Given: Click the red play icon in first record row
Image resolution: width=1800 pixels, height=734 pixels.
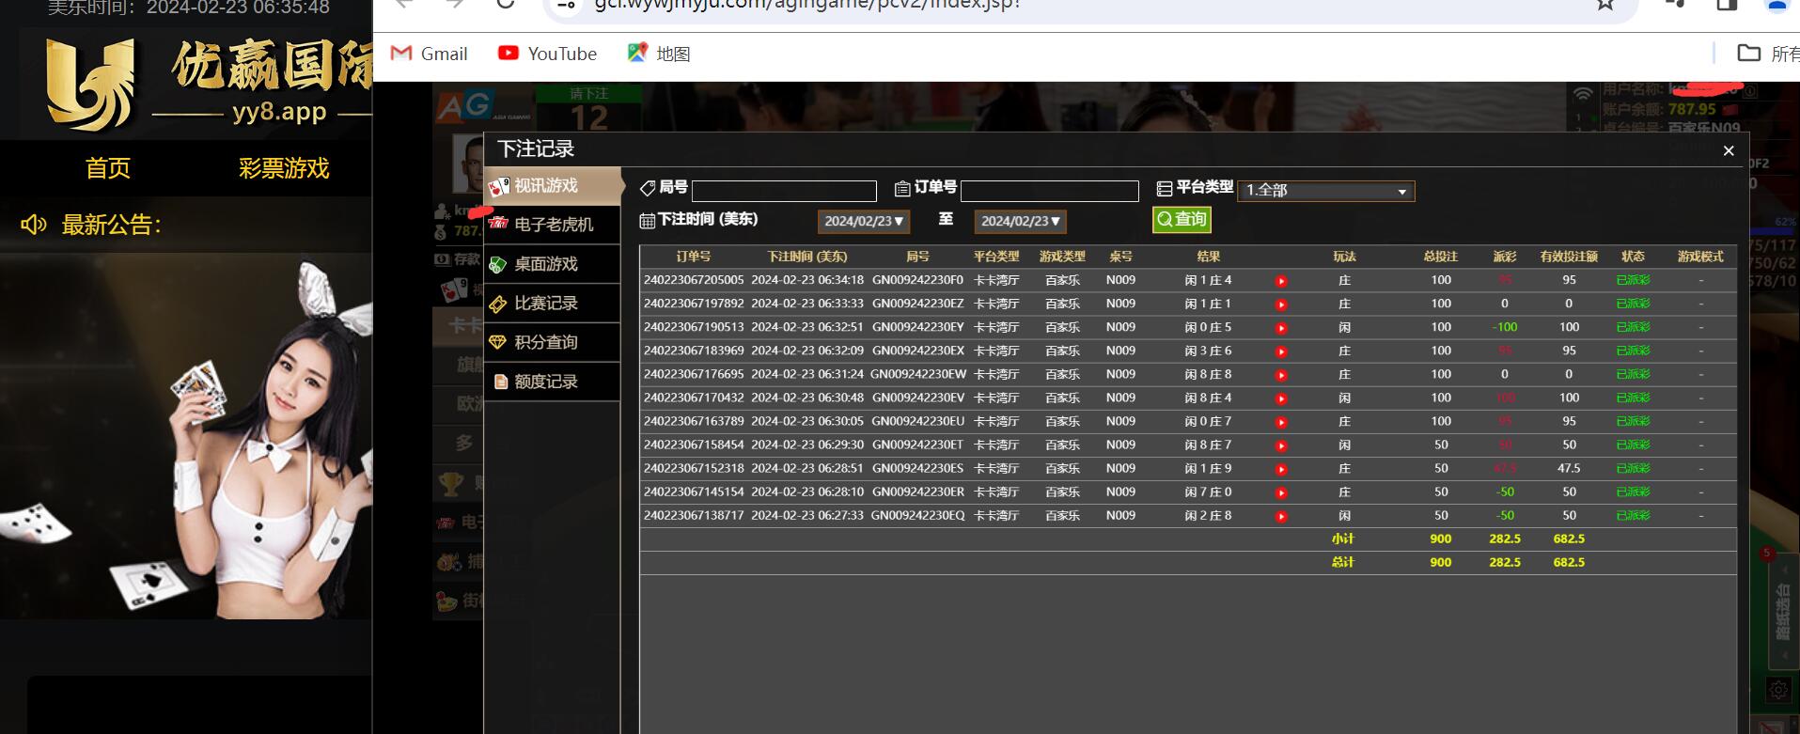Looking at the screenshot, I should (x=1280, y=281).
